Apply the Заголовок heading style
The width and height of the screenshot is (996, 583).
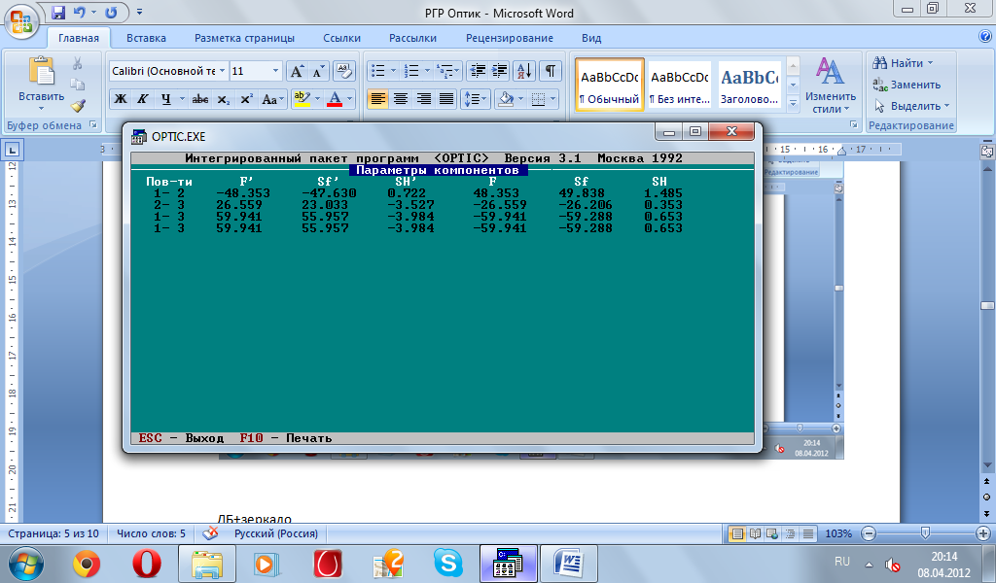click(750, 85)
